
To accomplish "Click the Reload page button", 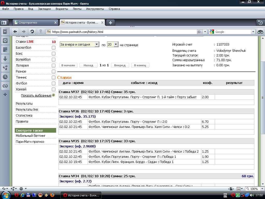I will (x=32, y=32).
